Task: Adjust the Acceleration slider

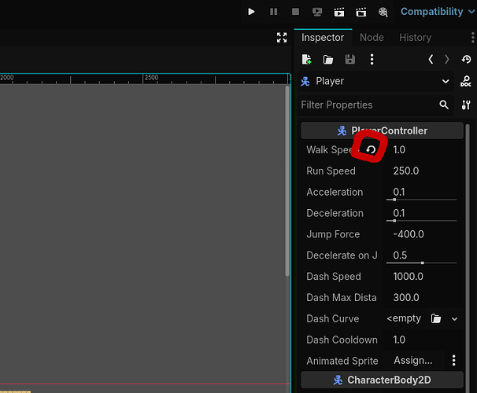Action: pos(421,200)
